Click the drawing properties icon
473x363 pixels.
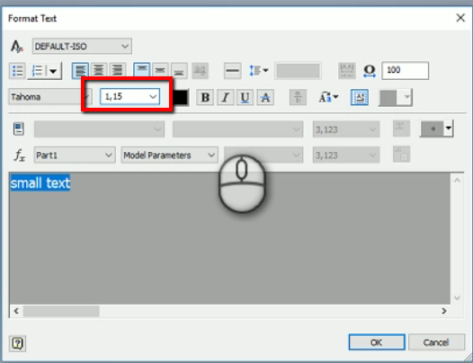19,129
